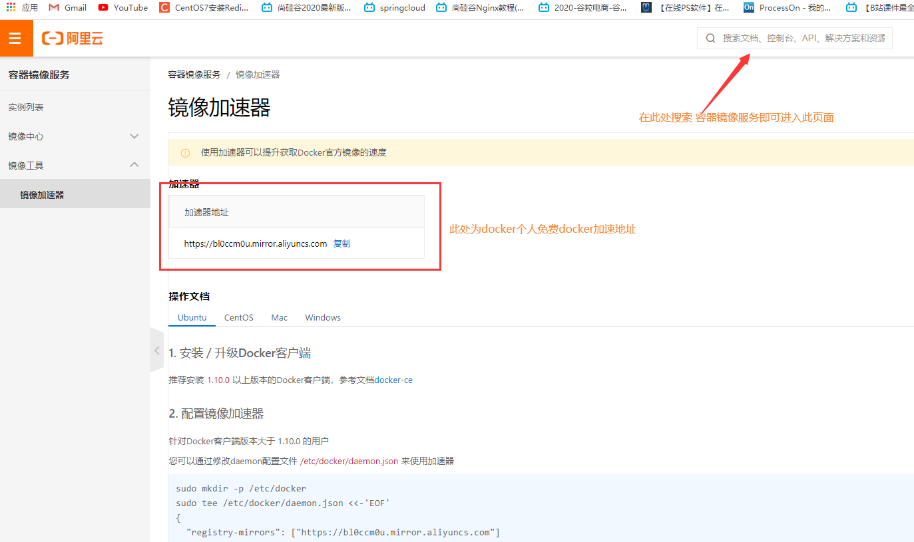The height and width of the screenshot is (542, 914).
Task: Collapse the sidebar with left-arrow handle
Action: point(156,350)
